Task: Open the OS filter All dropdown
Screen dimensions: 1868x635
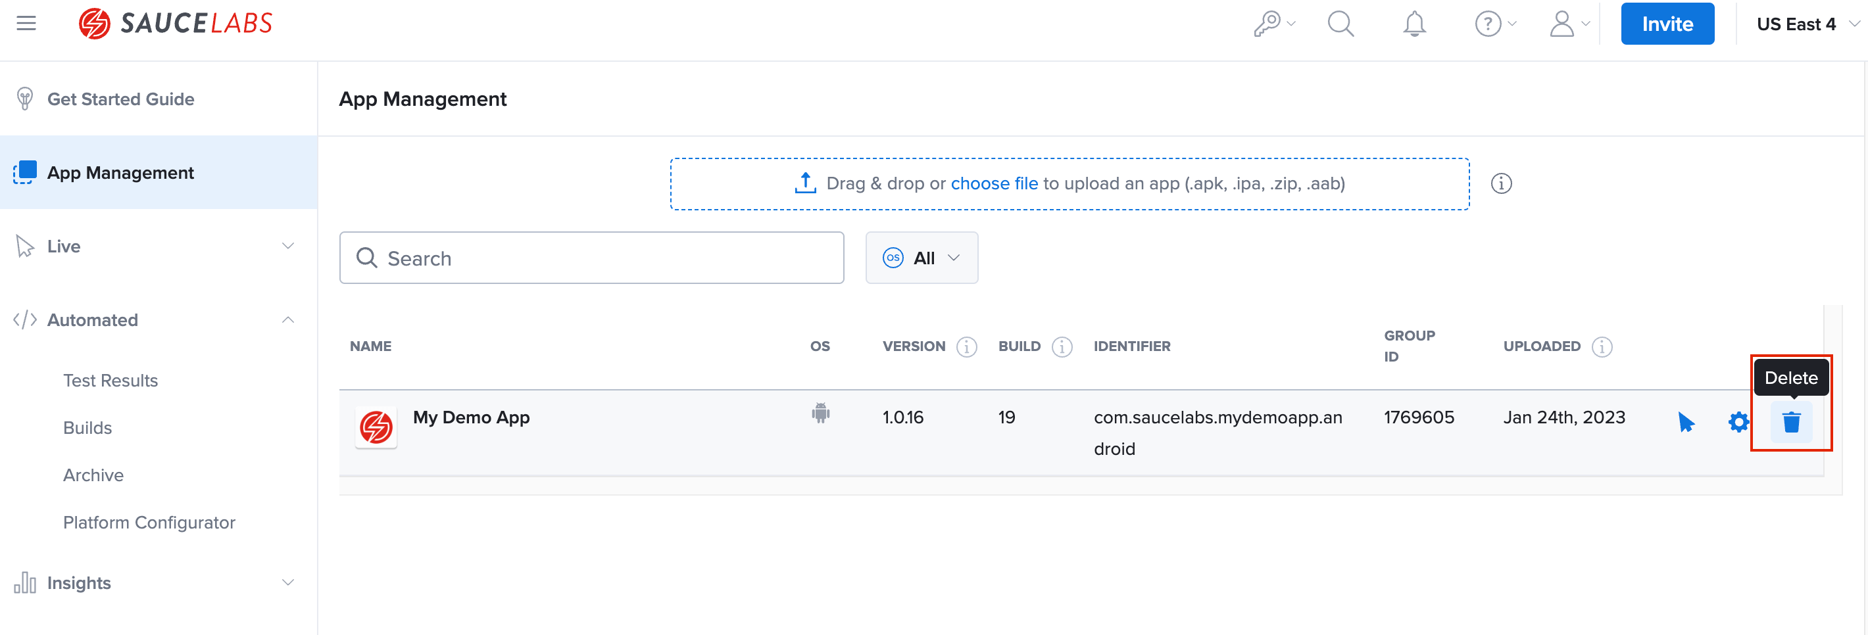Action: [921, 258]
